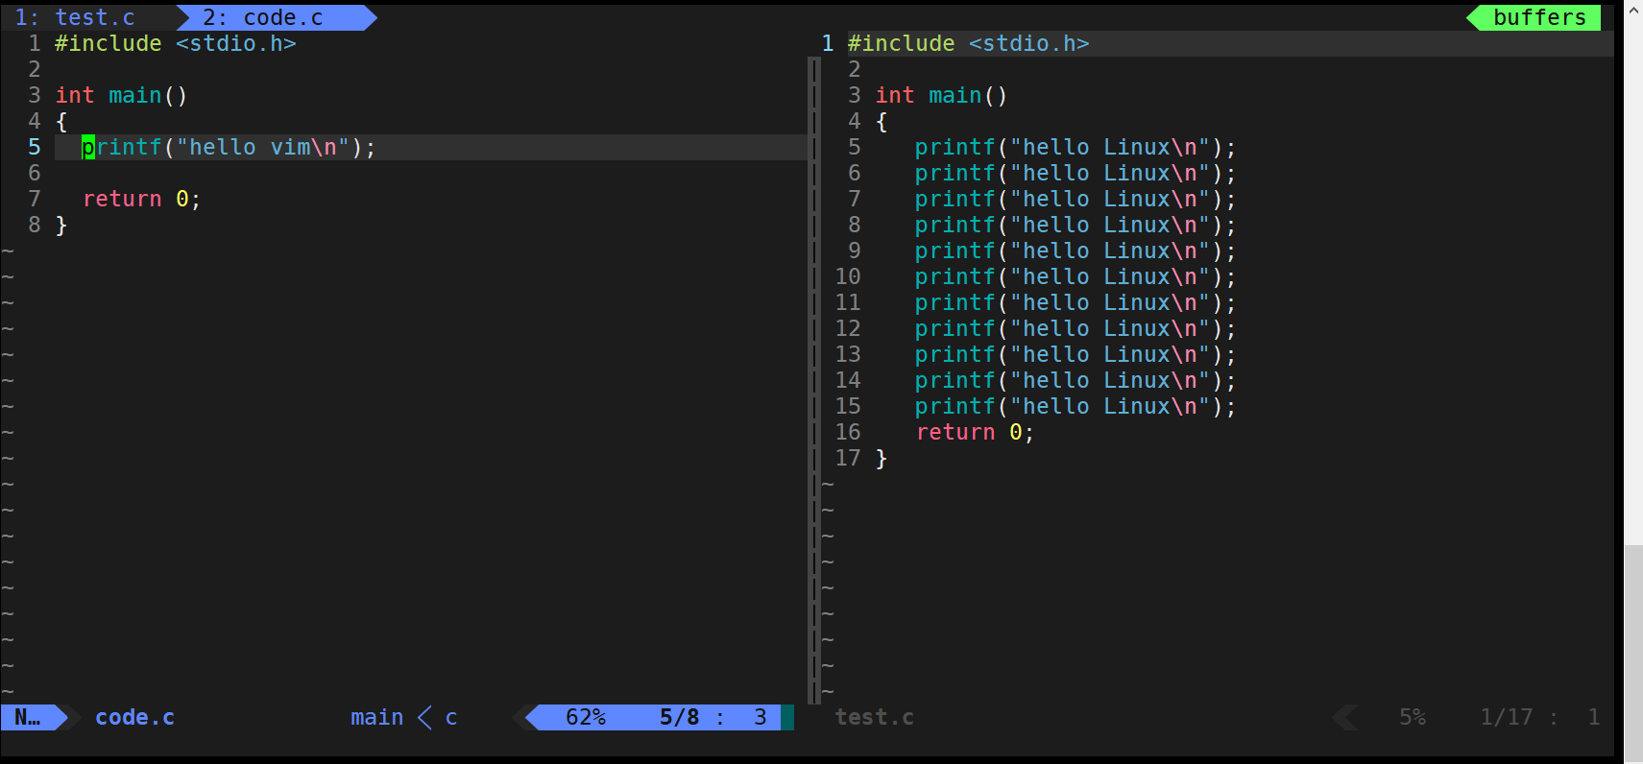The height and width of the screenshot is (764, 1643).
Task: Click the less-than separator before c filetype
Action: [x=424, y=717]
